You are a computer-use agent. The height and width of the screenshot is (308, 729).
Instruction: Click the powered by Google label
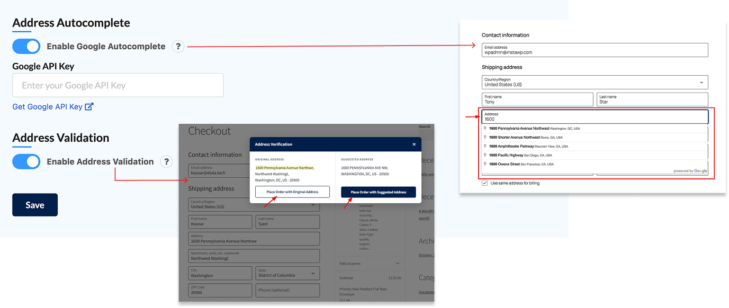coord(690,171)
